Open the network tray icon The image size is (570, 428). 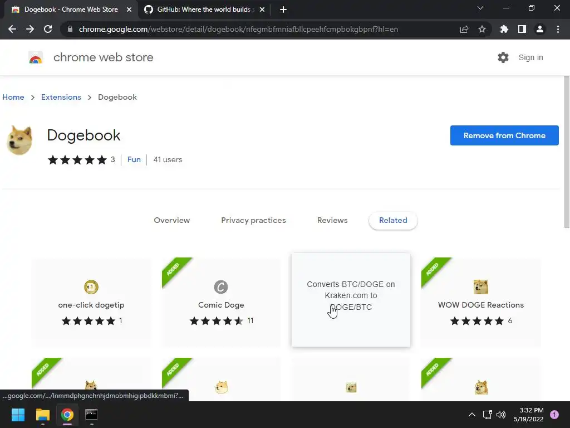(487, 415)
